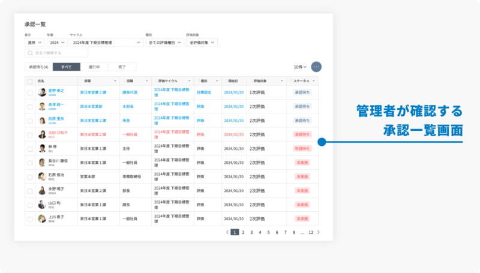Switch to the すべて tab
The height and width of the screenshot is (273, 480).
click(67, 67)
